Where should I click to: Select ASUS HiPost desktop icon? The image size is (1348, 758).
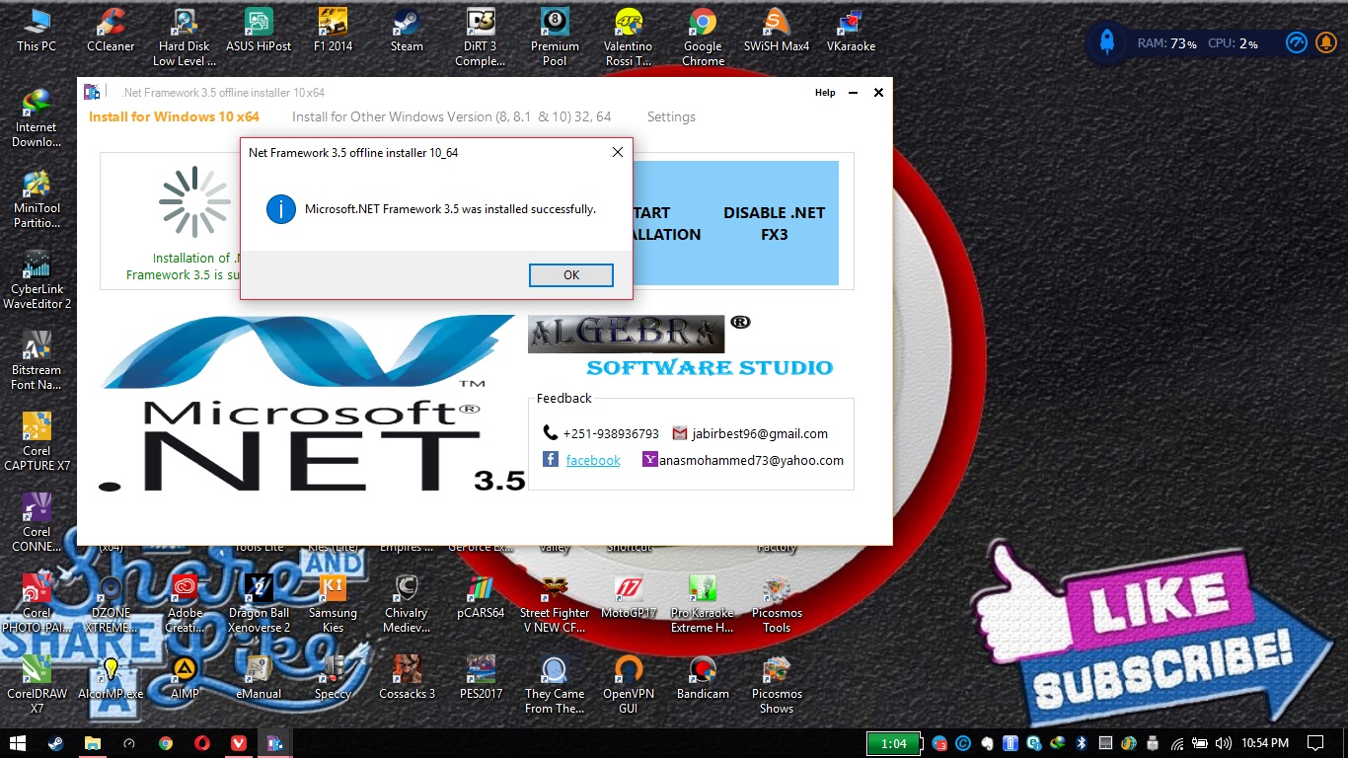click(x=259, y=31)
